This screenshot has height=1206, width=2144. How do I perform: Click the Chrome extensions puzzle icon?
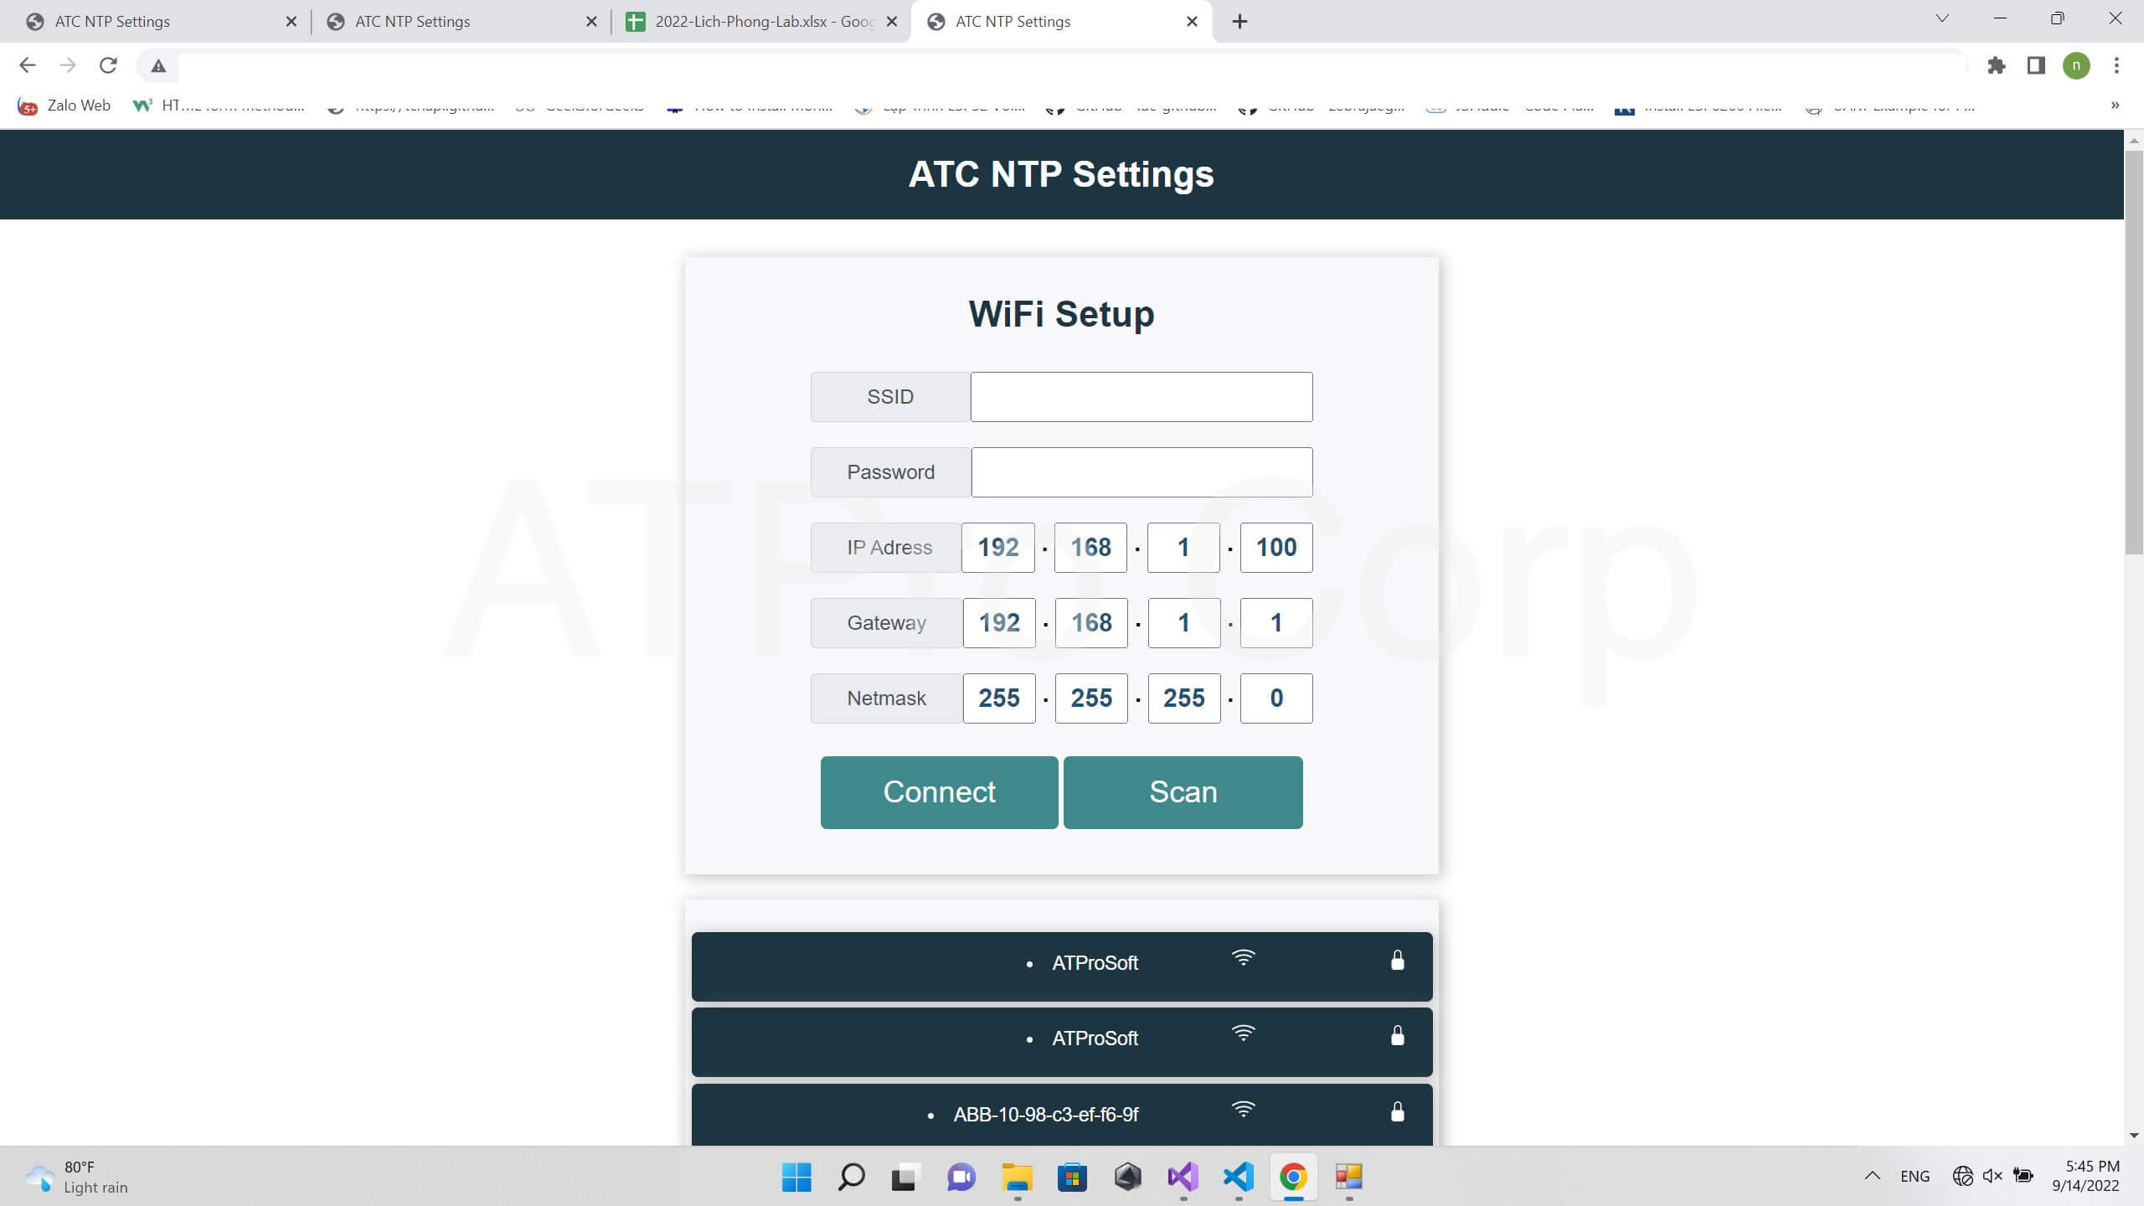[x=1997, y=65]
